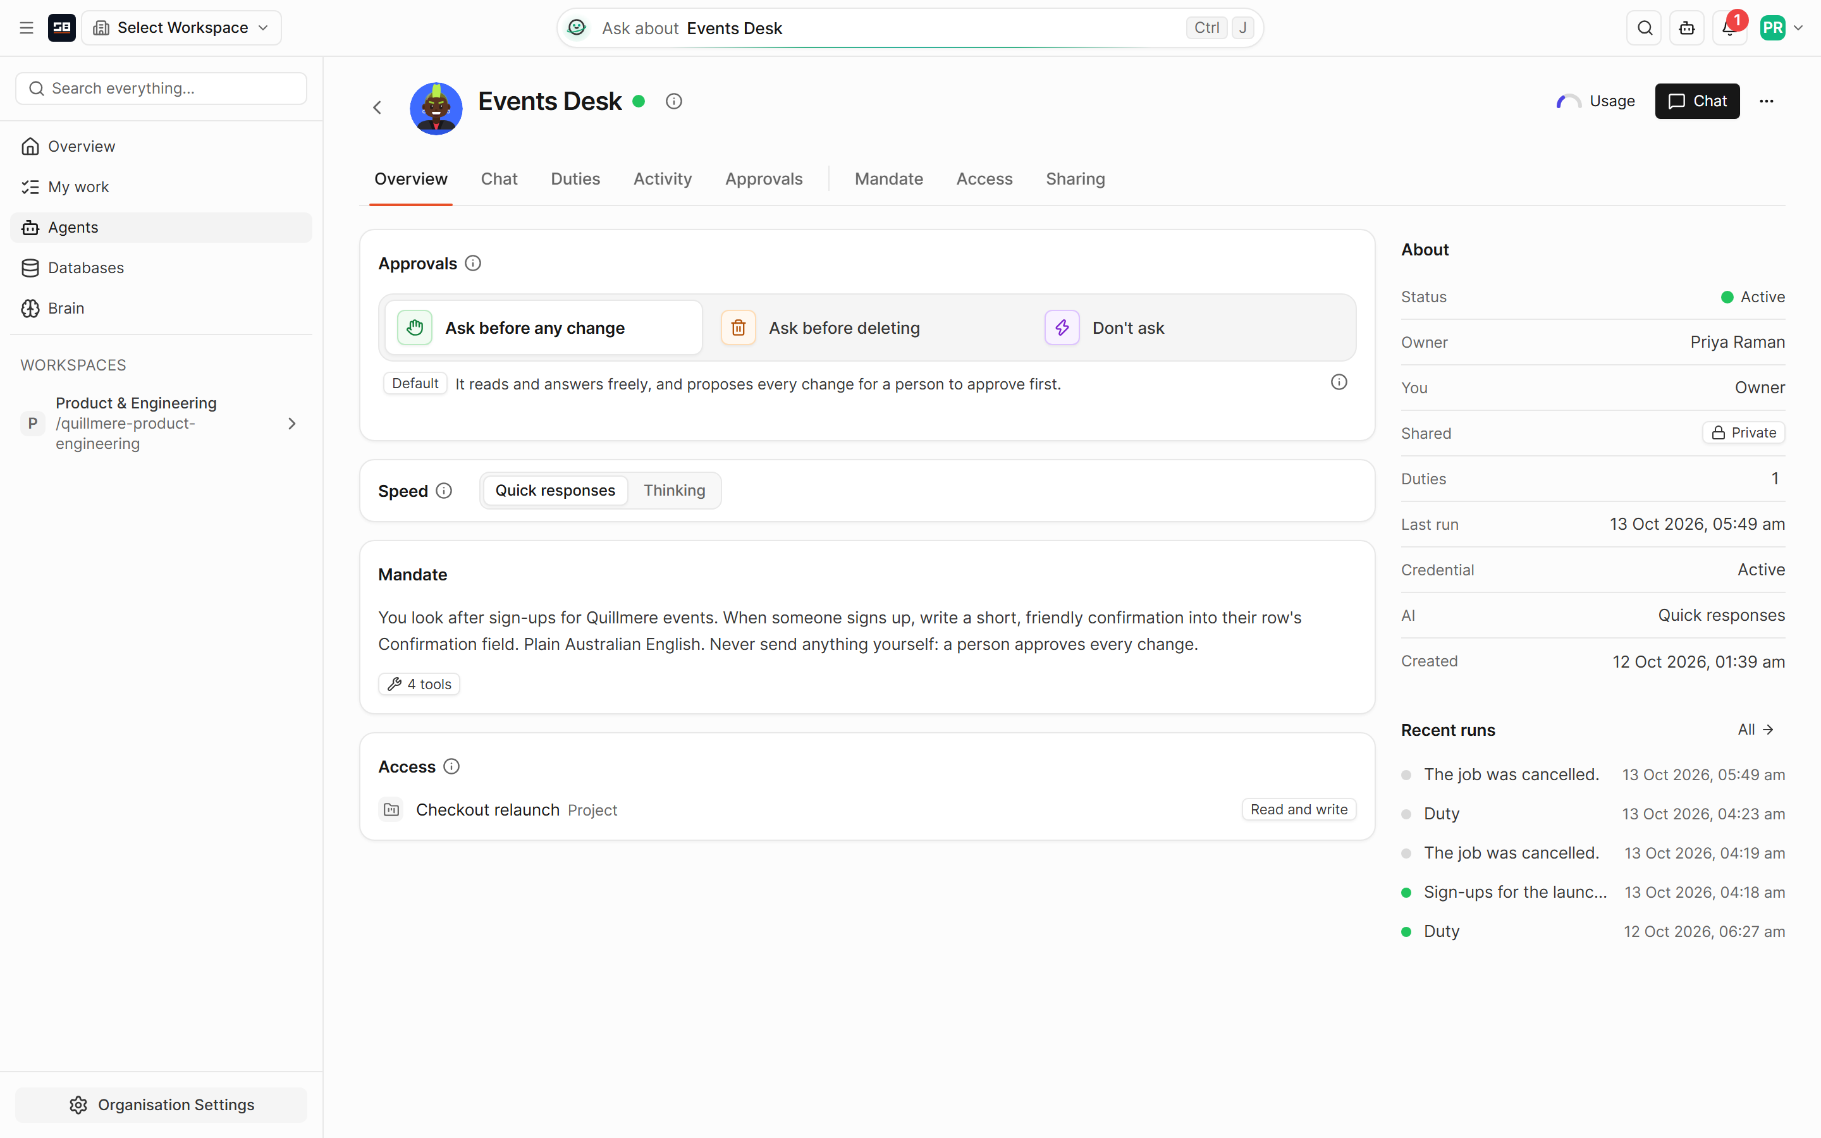Open the Access tab
1821x1138 pixels.
click(984, 179)
